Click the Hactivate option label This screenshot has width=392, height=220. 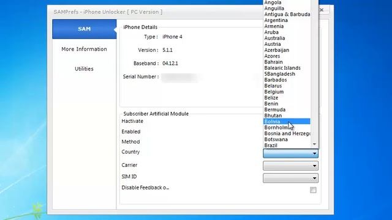(x=132, y=121)
